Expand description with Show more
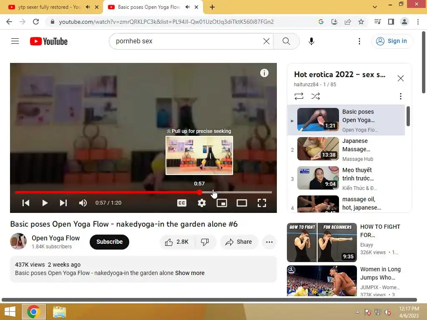The width and height of the screenshot is (427, 320). point(190,273)
